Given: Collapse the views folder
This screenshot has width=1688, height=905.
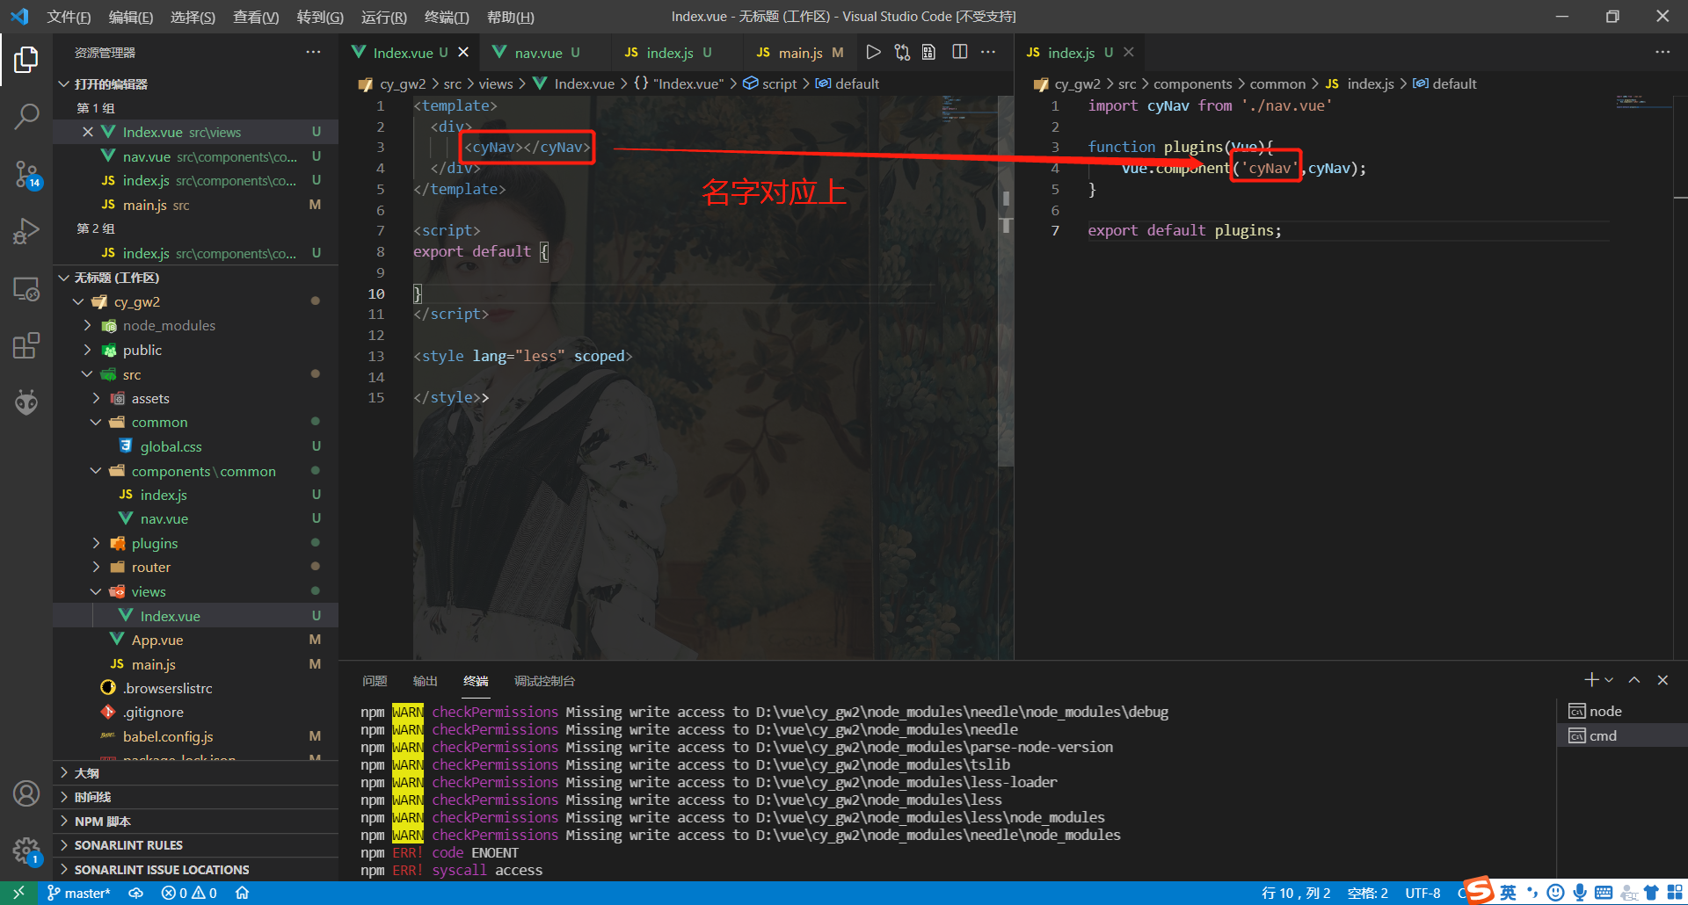Looking at the screenshot, I should tap(96, 592).
